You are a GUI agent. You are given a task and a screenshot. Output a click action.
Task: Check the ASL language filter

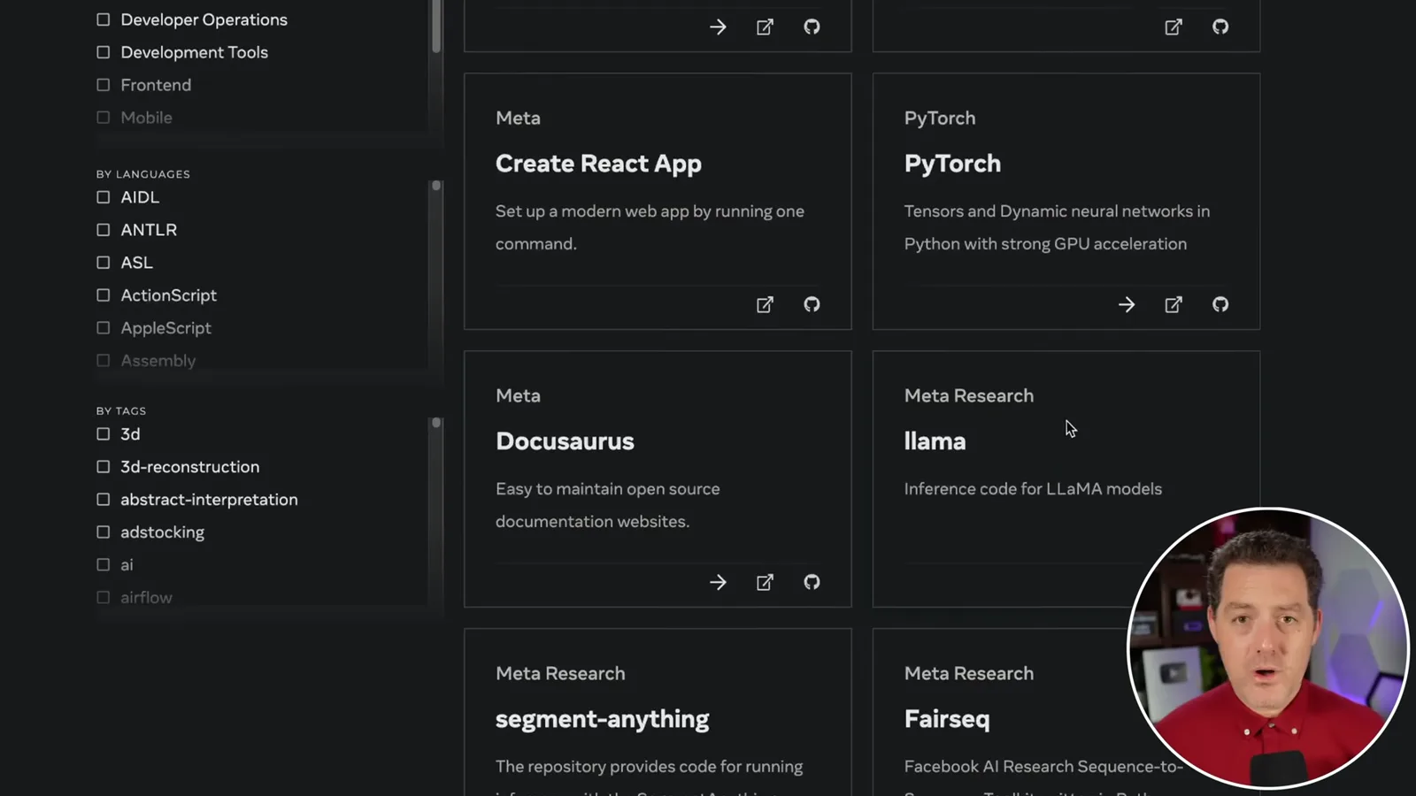(104, 263)
